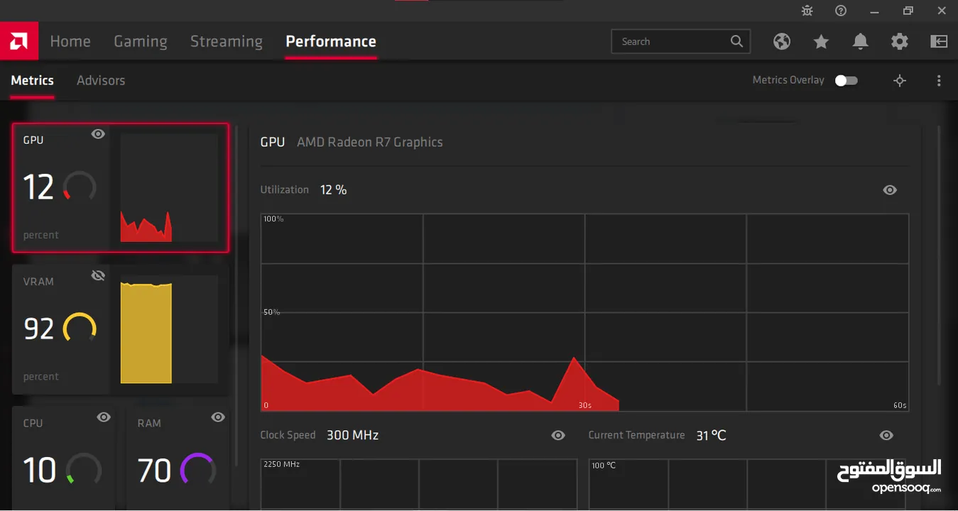Viewport: 958px width, 511px height.
Task: Click the Utilization 12 % value
Action: (x=334, y=189)
